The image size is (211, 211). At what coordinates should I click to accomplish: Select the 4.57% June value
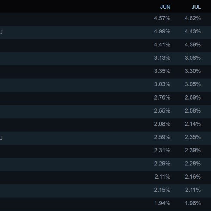(x=162, y=18)
